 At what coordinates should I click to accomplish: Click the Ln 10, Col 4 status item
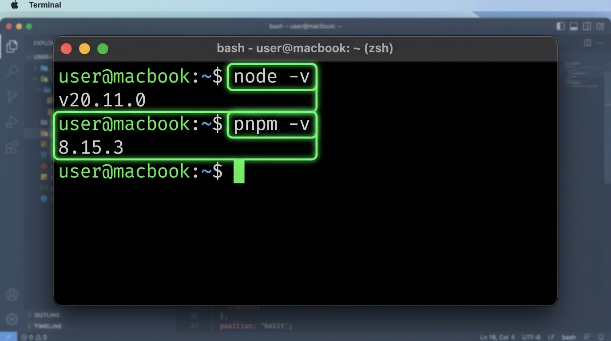coord(497,337)
